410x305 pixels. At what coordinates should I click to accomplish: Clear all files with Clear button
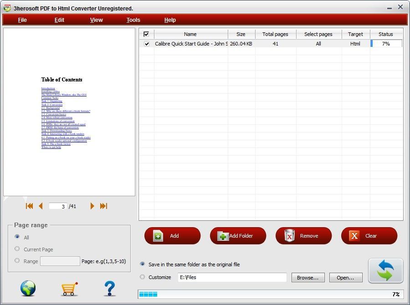(369, 236)
